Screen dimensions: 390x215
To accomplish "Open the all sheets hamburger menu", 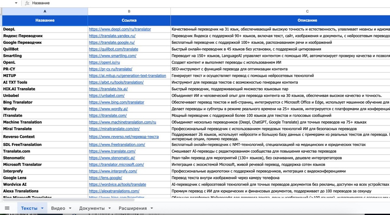I will coord(7,208).
